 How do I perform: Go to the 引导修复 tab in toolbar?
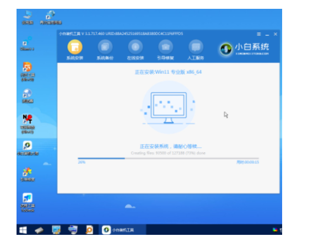[x=165, y=50]
